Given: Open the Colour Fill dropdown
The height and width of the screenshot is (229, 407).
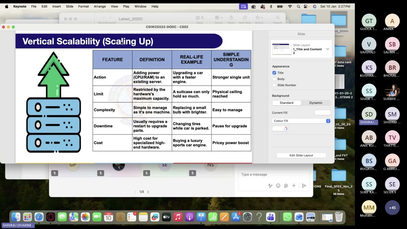Looking at the screenshot, I should (301, 121).
